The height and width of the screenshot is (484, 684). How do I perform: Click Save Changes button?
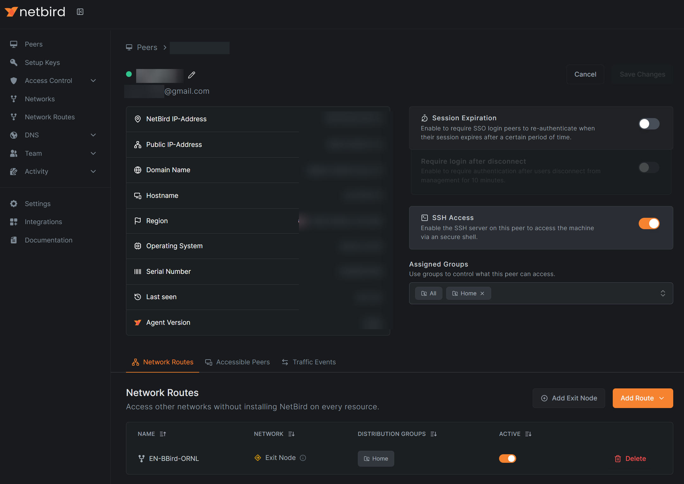click(x=642, y=74)
